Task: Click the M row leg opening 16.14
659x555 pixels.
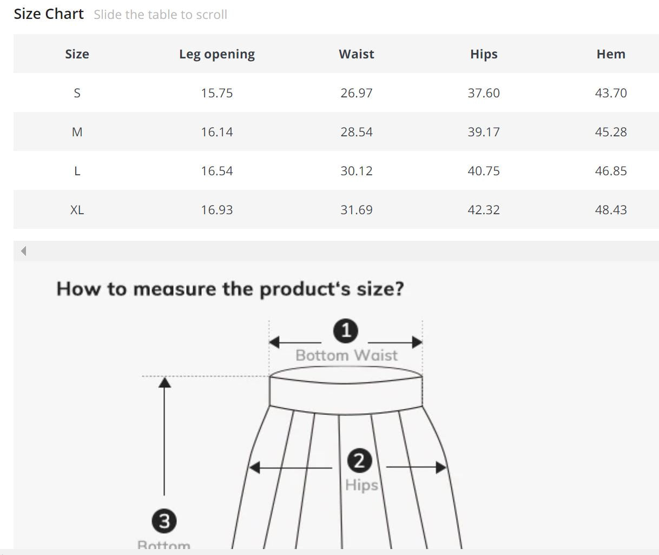Action: coord(217,132)
